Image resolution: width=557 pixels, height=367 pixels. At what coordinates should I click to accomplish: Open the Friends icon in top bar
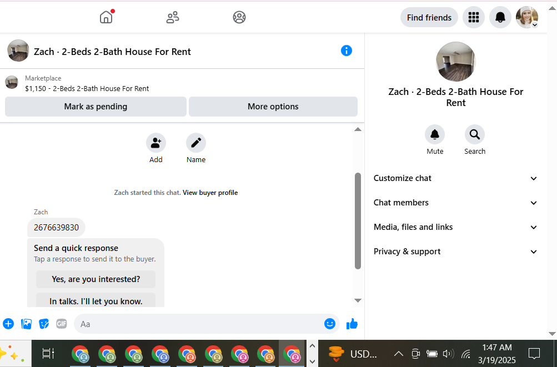173,17
